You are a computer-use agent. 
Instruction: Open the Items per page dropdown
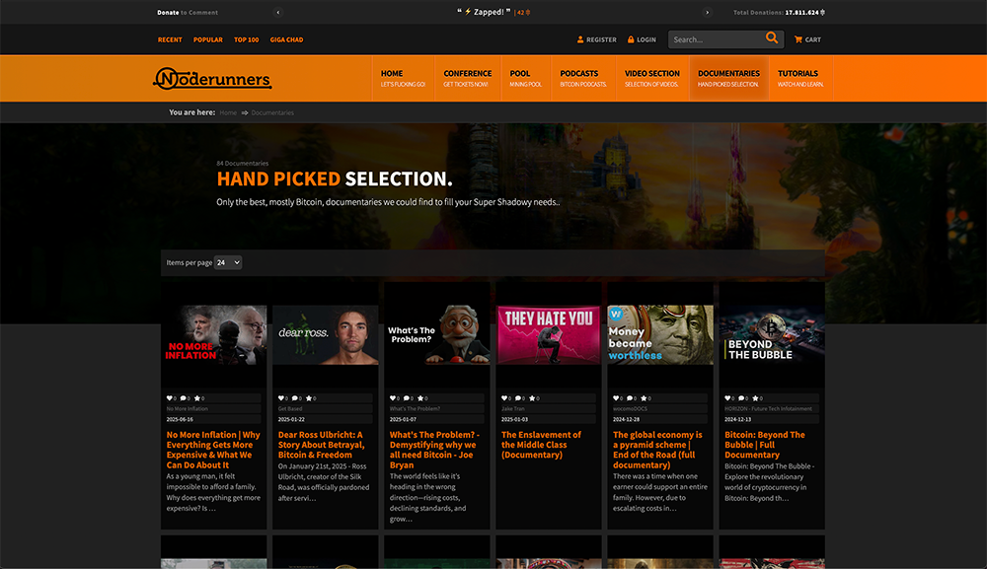click(228, 262)
